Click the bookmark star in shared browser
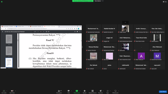The height and width of the screenshot is (94, 168). 72,29
